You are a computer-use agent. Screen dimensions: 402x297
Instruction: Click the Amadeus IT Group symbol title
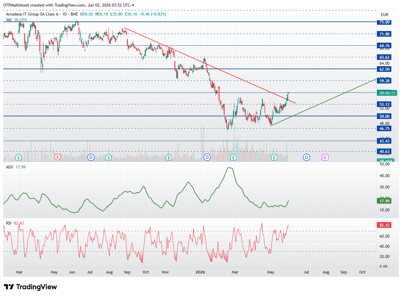(x=32, y=14)
